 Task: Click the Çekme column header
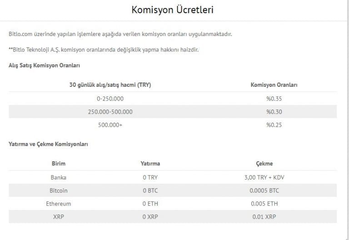(x=264, y=164)
